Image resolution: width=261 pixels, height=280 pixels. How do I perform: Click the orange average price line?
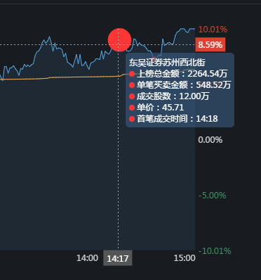click(70, 77)
